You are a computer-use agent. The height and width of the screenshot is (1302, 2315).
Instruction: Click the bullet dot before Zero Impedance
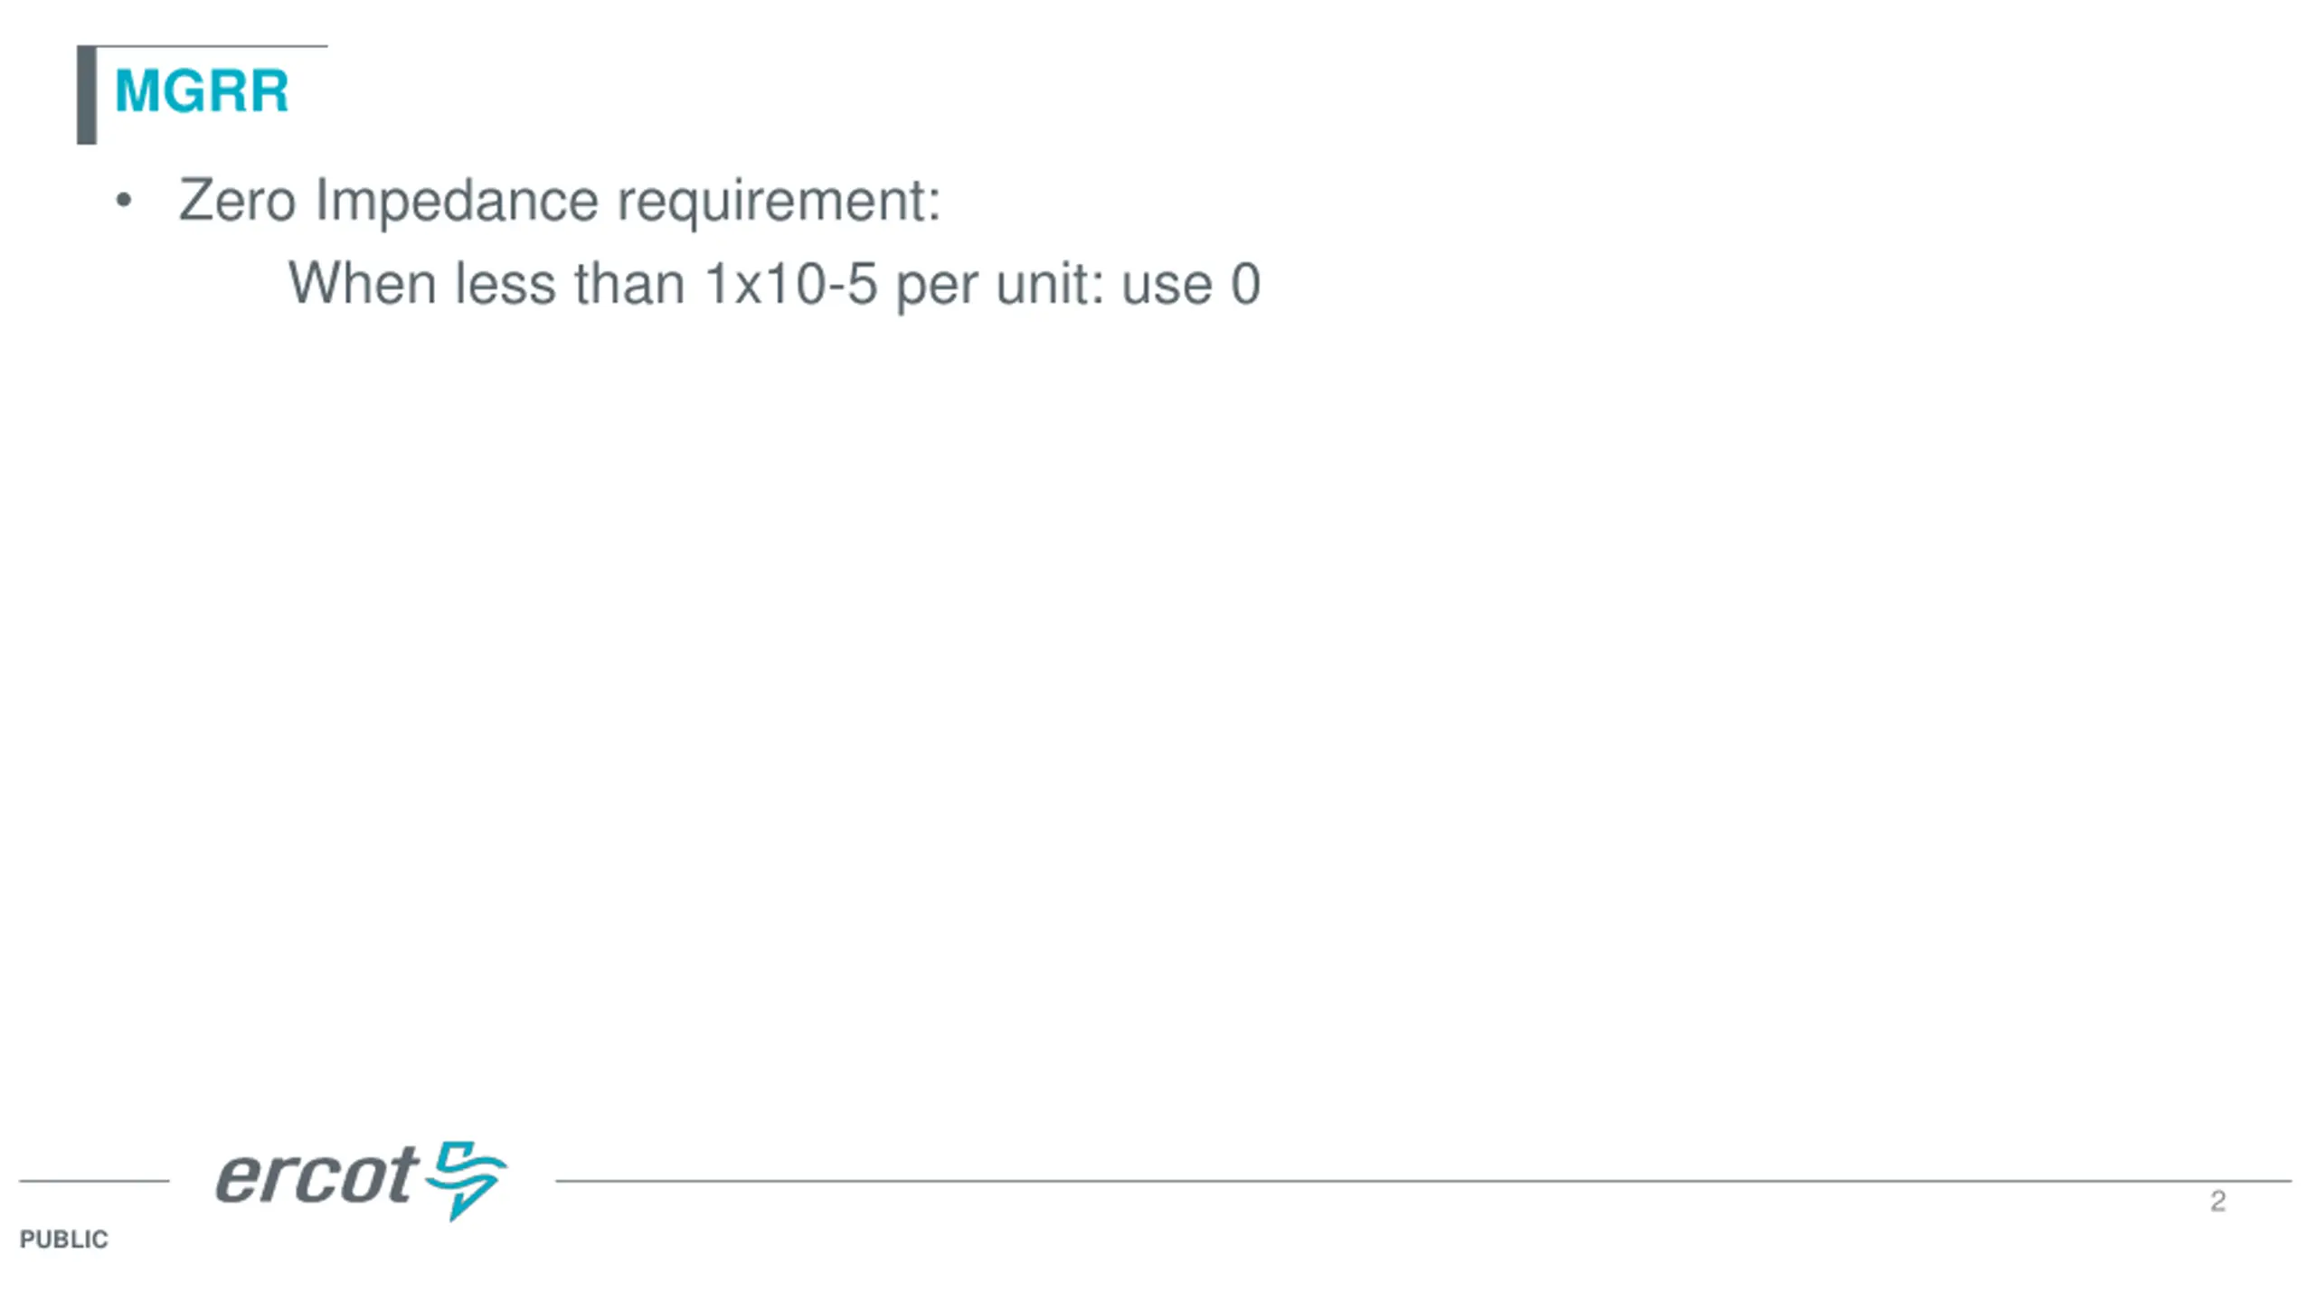(x=124, y=201)
